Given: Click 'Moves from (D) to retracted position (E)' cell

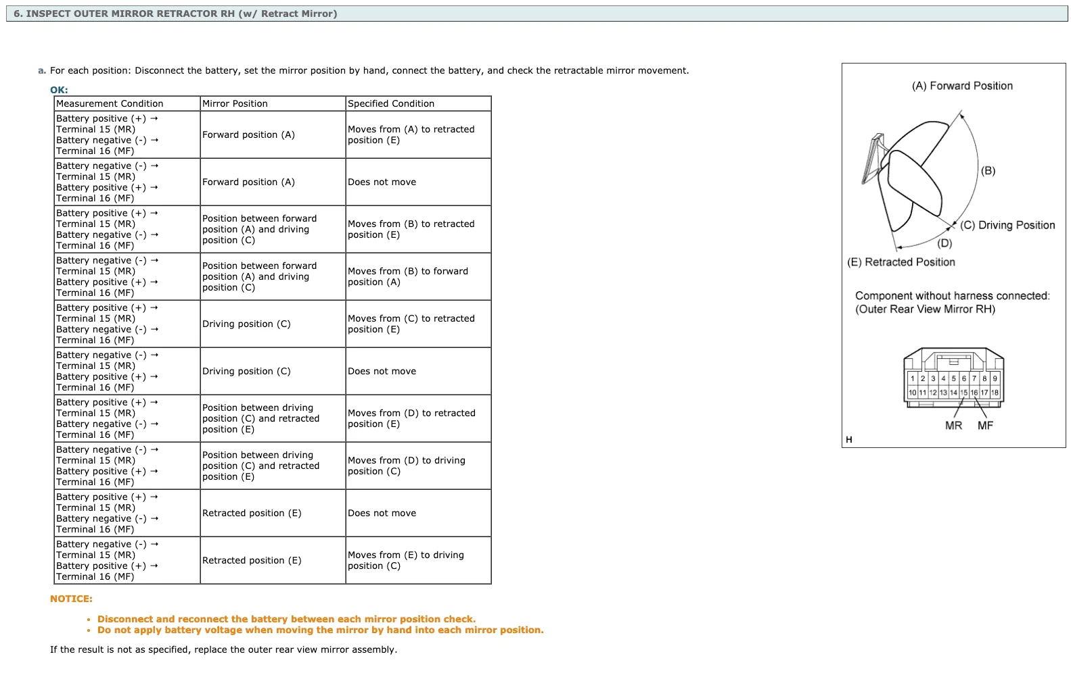Looking at the screenshot, I should coord(418,418).
